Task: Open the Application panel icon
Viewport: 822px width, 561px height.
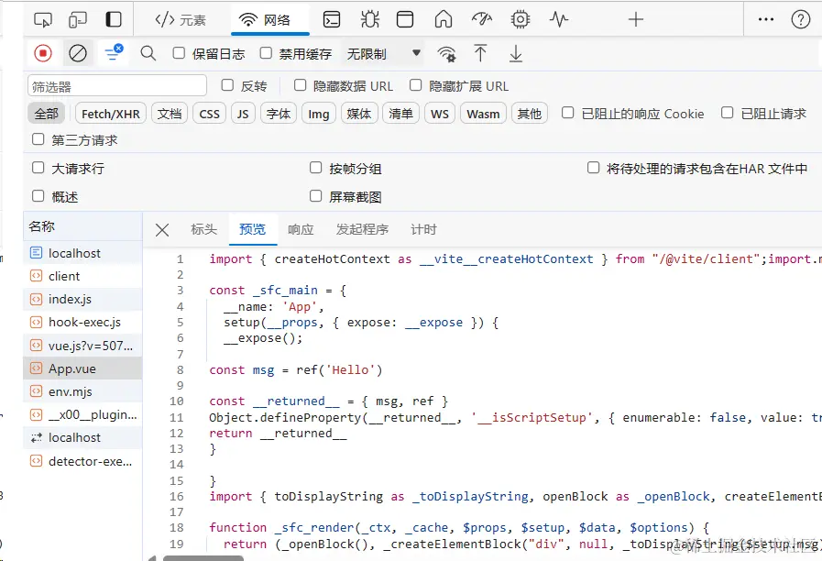Action: point(405,20)
